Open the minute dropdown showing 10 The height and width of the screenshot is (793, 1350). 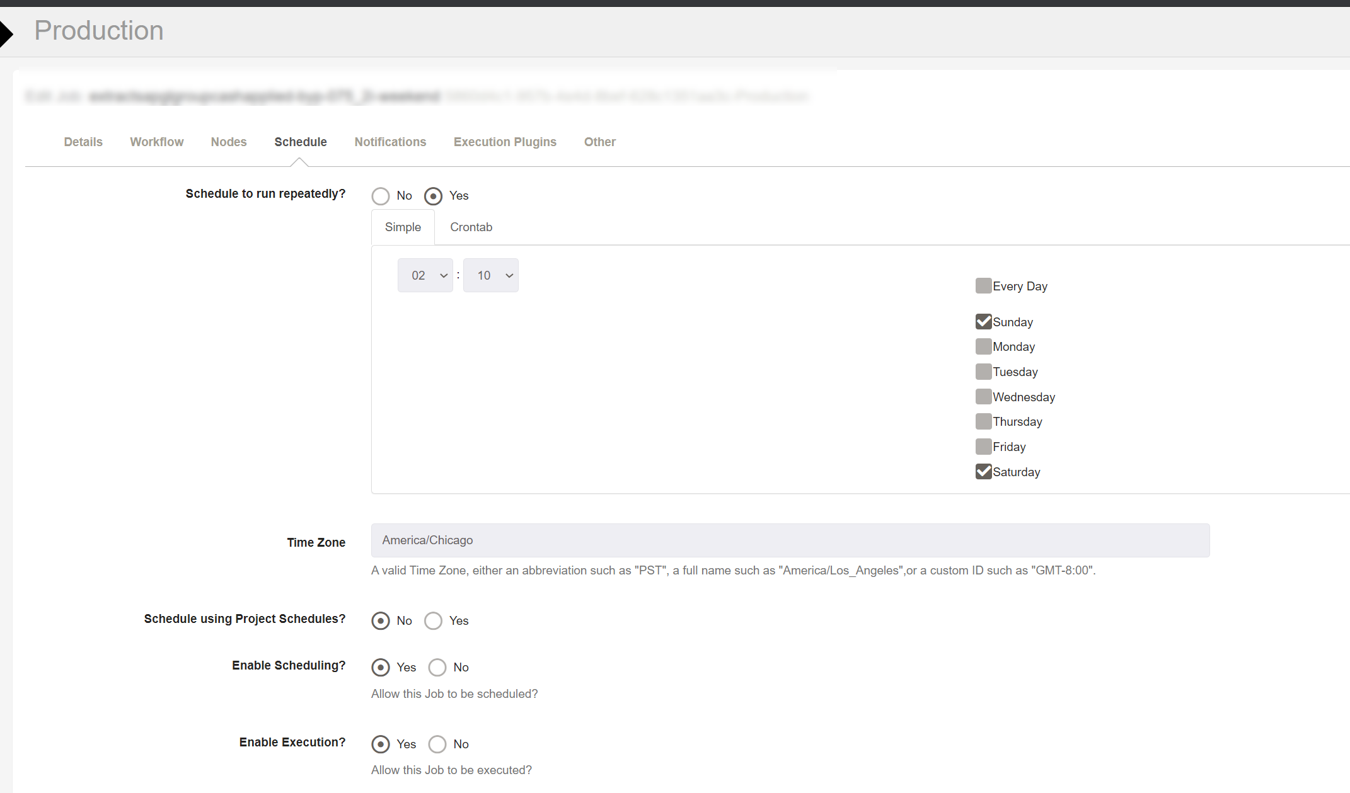coord(490,275)
